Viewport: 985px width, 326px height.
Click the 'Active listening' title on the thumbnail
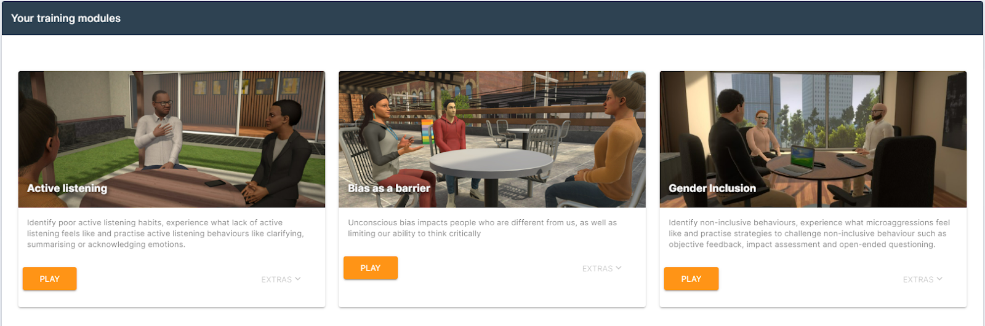67,188
